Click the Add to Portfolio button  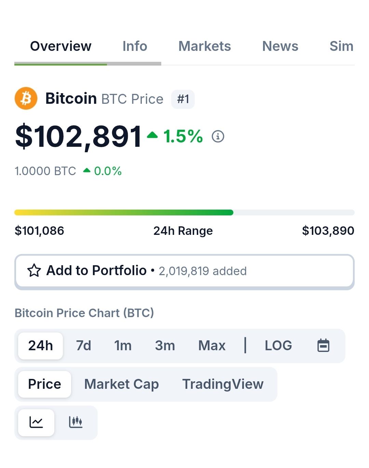[x=184, y=271]
